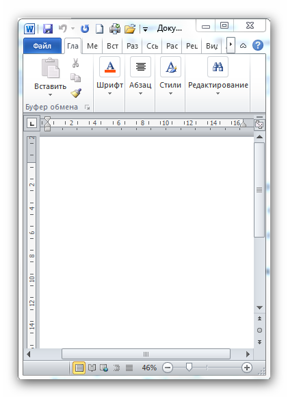The image size is (288, 397).
Task: Switch to the Вид ribbon tab
Action: (x=211, y=46)
